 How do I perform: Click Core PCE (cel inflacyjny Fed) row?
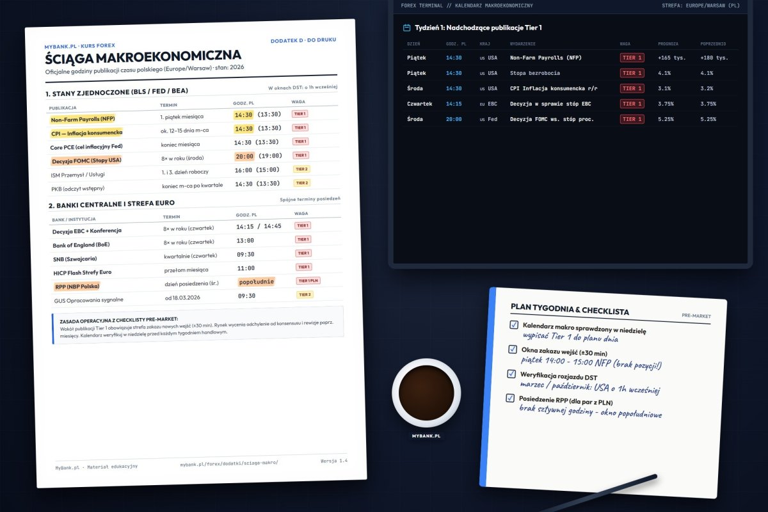coord(195,144)
